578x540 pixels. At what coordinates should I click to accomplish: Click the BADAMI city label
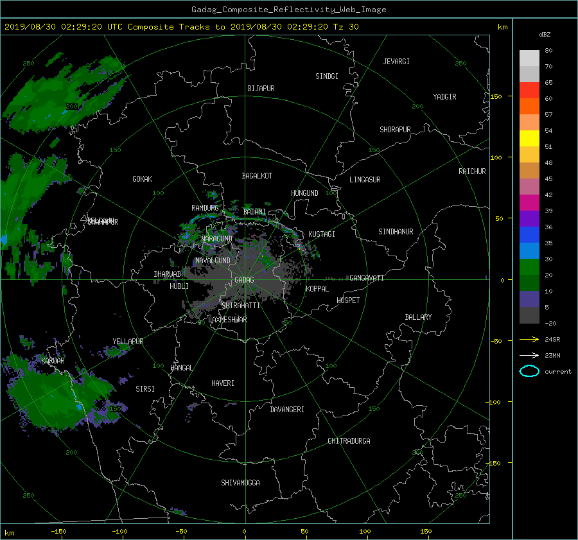point(254,212)
